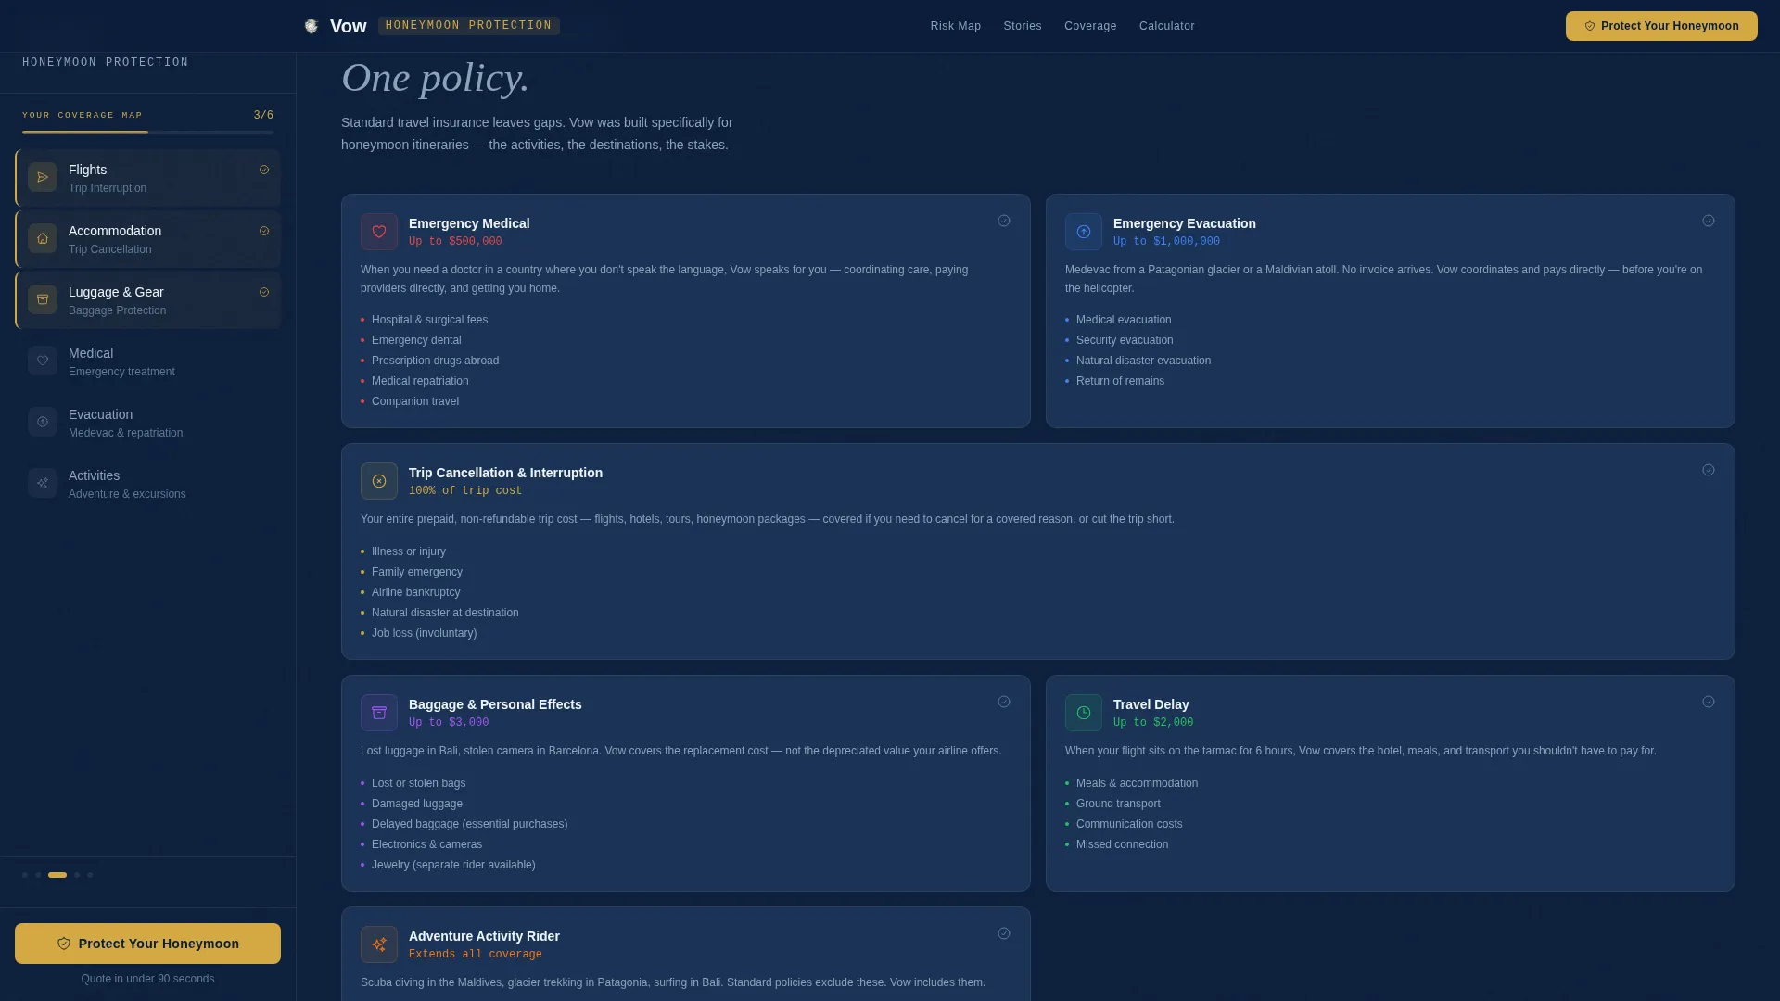The image size is (1780, 1001).
Task: Click 'Quote in under 90 seconds' text
Action: pyautogui.click(x=147, y=979)
